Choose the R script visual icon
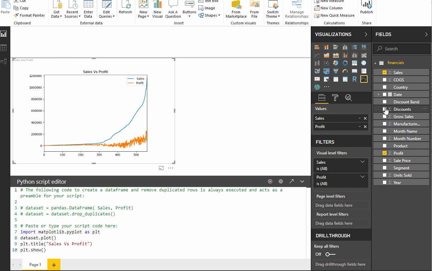Image resolution: width=432 pixels, height=271 pixels. (x=354, y=79)
